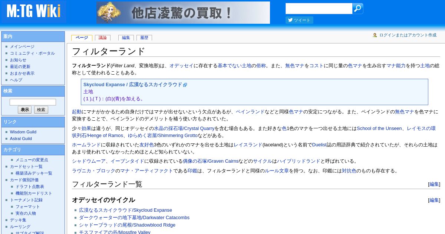Open カード個別評価 link
445x234 pixels.
24,180
